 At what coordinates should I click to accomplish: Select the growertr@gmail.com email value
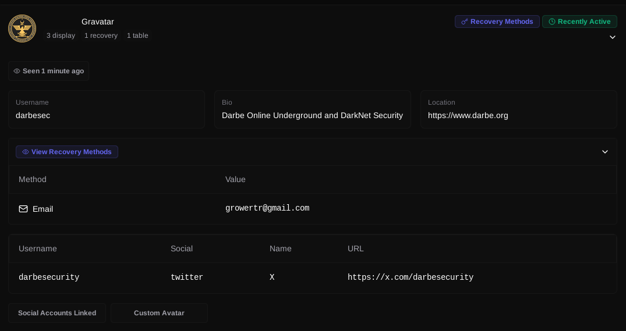pos(267,208)
